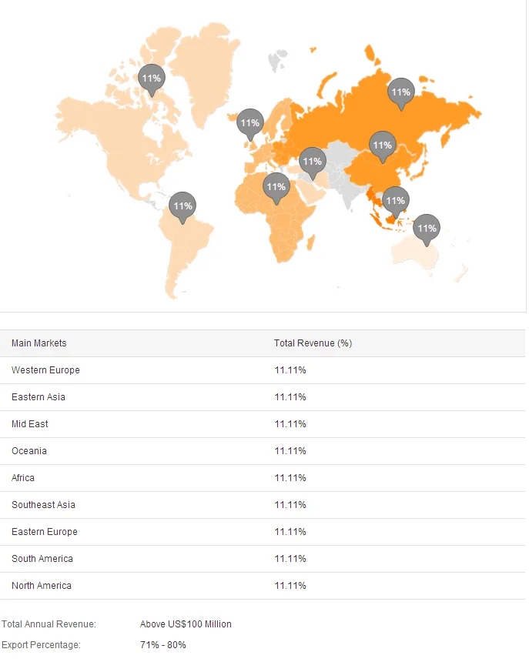Viewport: 529px width, 662px height.
Task: Click the 11% pin over South America
Action: [x=182, y=206]
